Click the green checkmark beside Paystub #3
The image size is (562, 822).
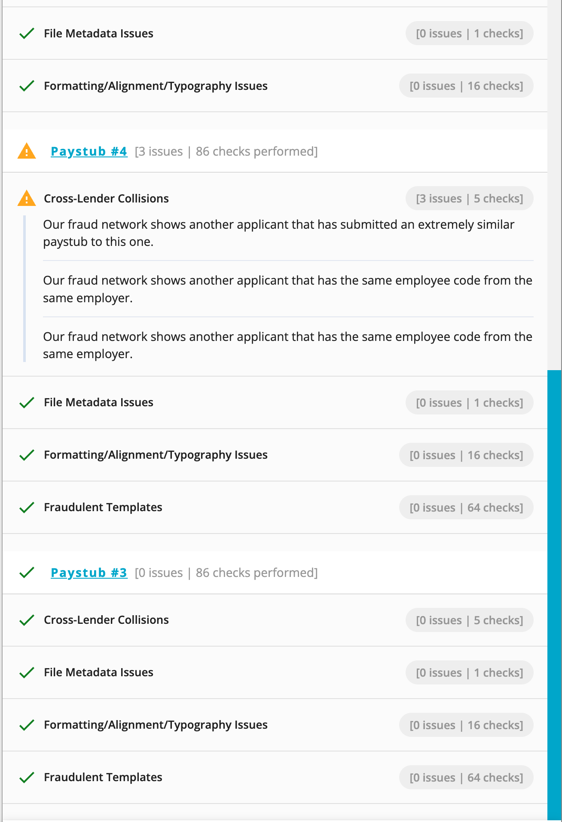pos(27,572)
